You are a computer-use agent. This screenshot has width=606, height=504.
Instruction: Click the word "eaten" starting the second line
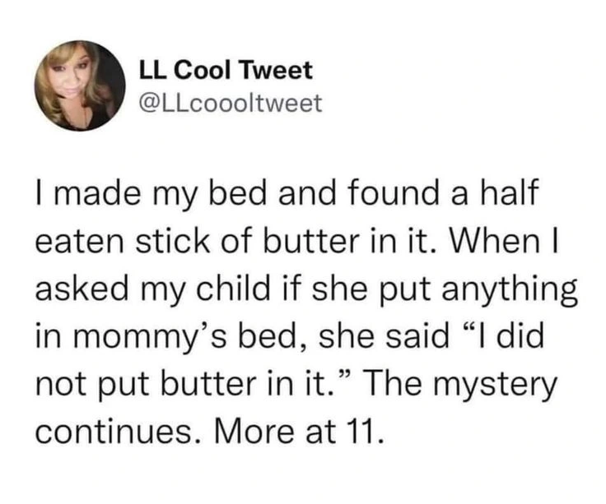72,245
